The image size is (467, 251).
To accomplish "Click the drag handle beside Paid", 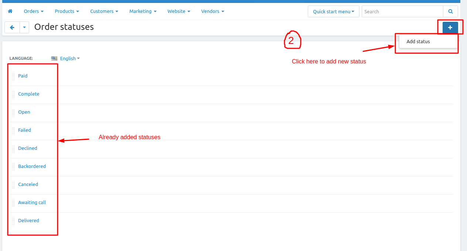I will click(14, 76).
